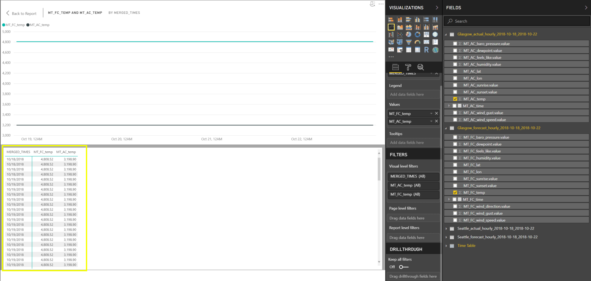
Task: Open more options ellipsis above chart
Action: tap(381, 4)
